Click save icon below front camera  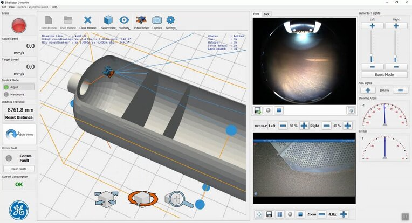pyautogui.click(x=258, y=110)
